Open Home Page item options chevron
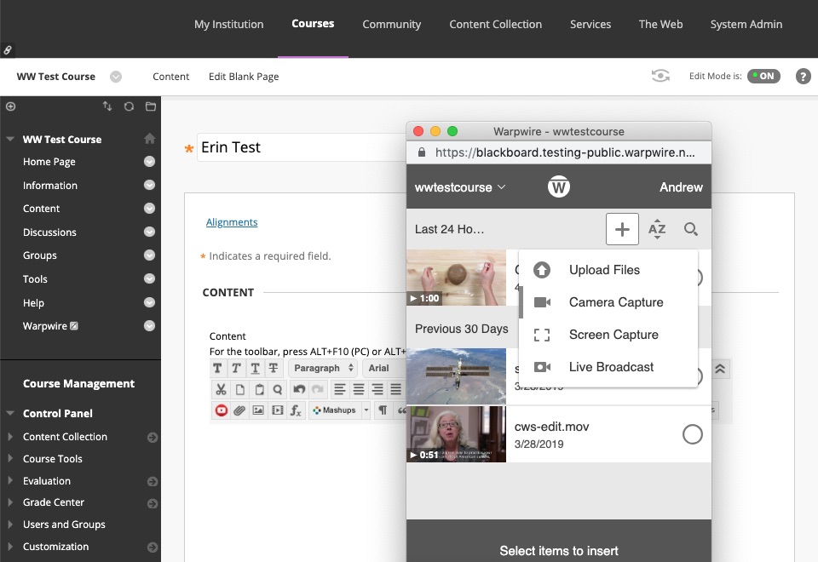The width and height of the screenshot is (818, 562). point(149,162)
